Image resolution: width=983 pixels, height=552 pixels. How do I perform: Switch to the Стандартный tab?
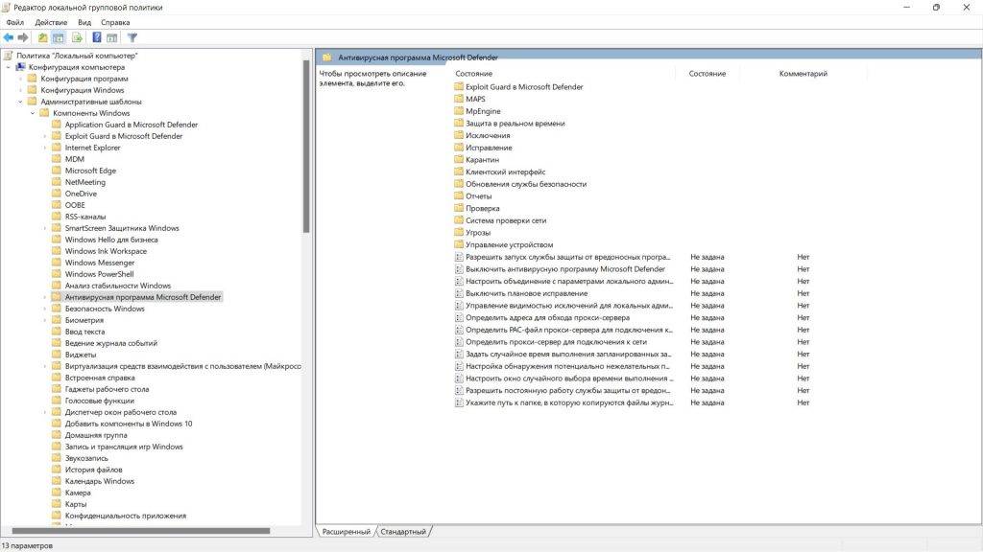403,531
